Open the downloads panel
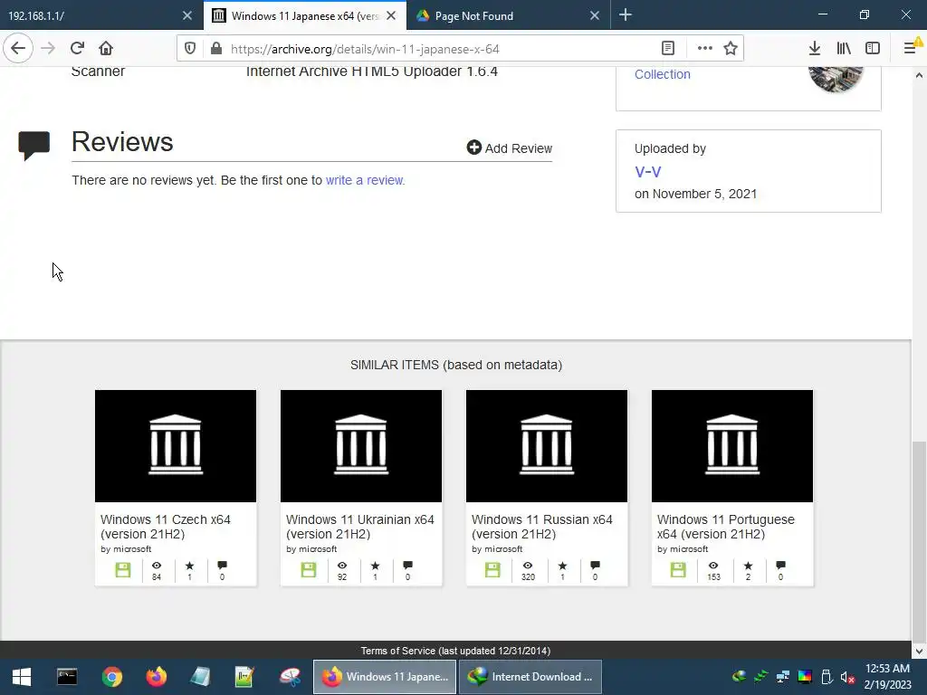This screenshot has height=695, width=927. (x=815, y=49)
